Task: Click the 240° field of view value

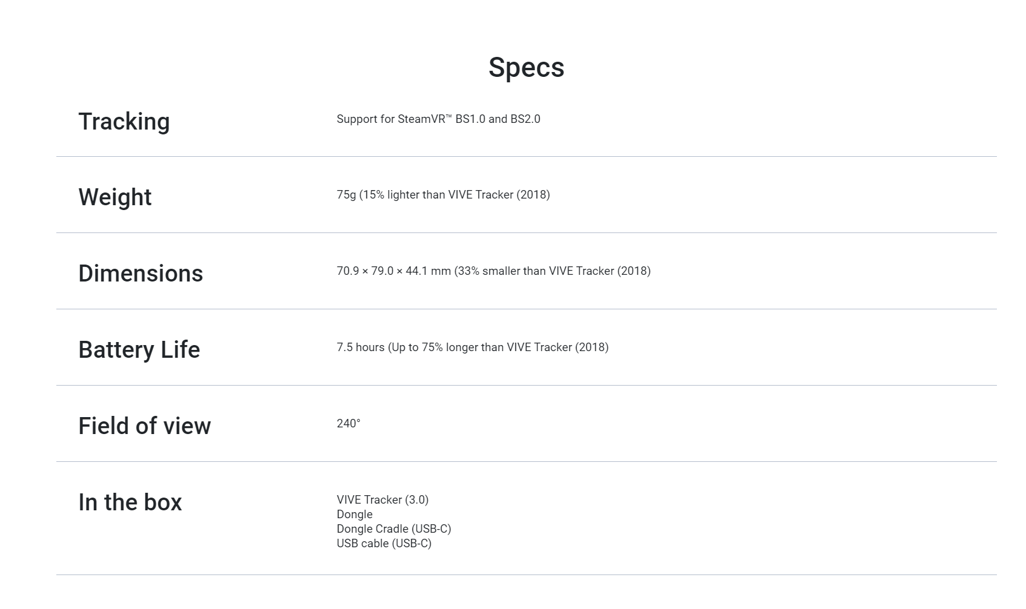Action: click(x=348, y=424)
